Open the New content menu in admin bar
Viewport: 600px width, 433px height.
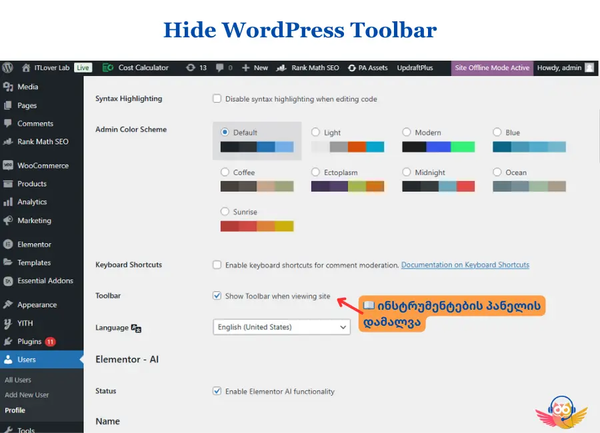pos(255,67)
